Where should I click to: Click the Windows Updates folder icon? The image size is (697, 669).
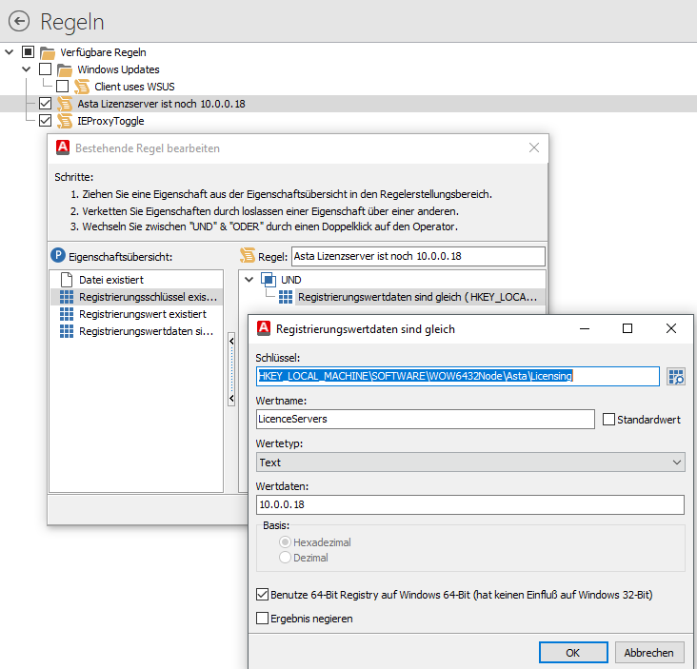[x=65, y=69]
